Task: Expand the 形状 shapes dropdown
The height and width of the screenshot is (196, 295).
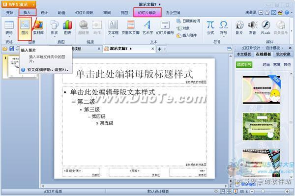Action: pyautogui.click(x=54, y=37)
